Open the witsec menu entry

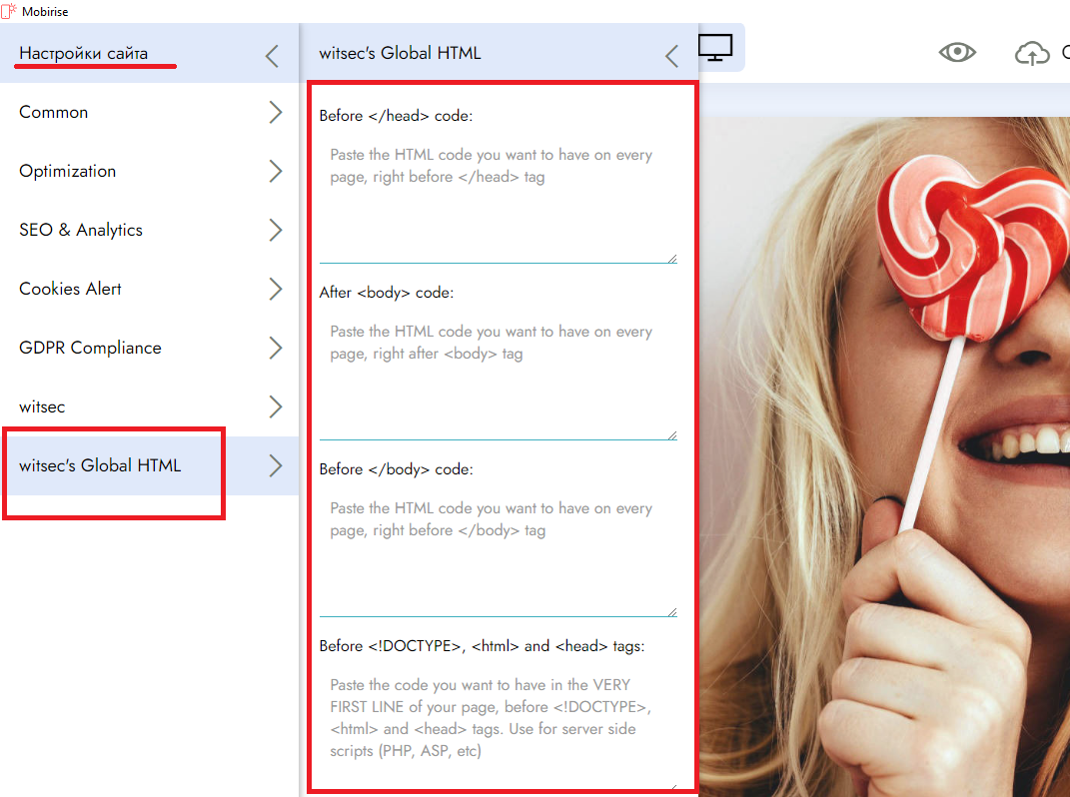tap(150, 406)
